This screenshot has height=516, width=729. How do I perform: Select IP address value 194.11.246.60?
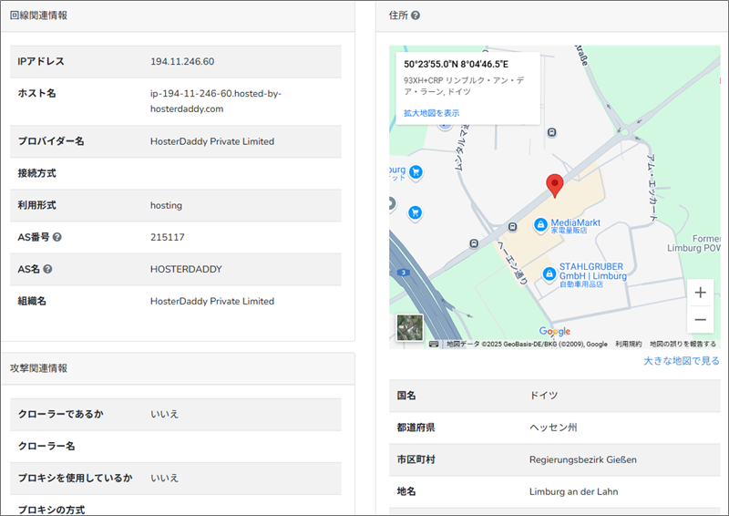point(182,61)
